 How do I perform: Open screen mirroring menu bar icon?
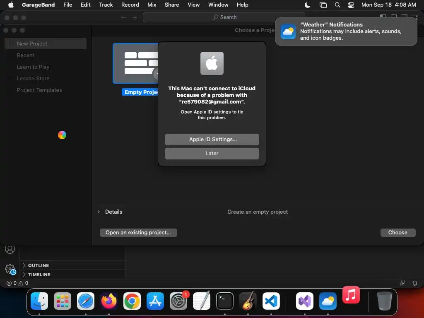(323, 5)
